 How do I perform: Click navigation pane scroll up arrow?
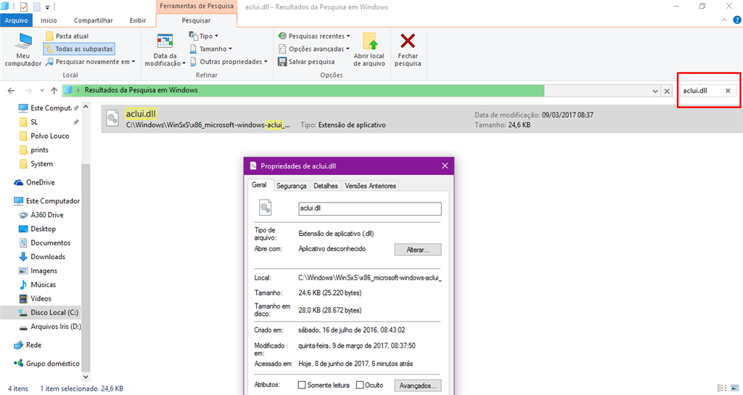point(86,107)
